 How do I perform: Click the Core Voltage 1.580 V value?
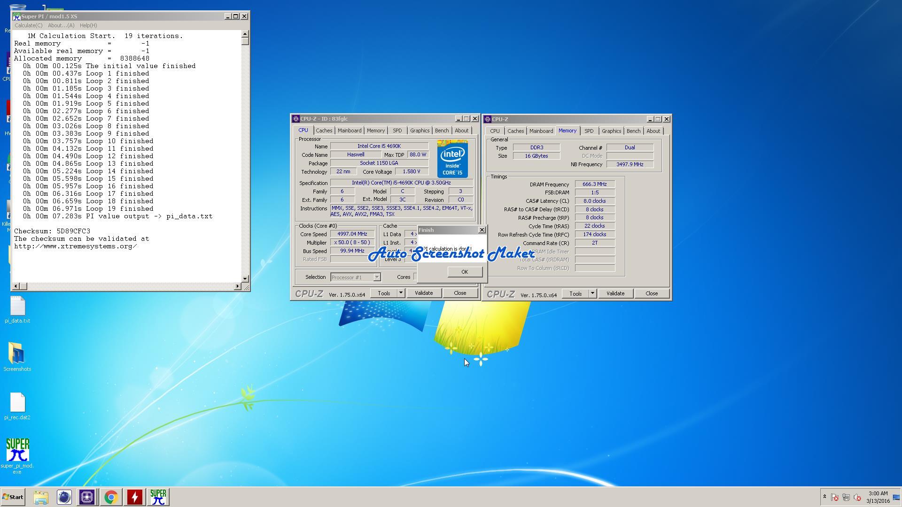pyautogui.click(x=412, y=171)
